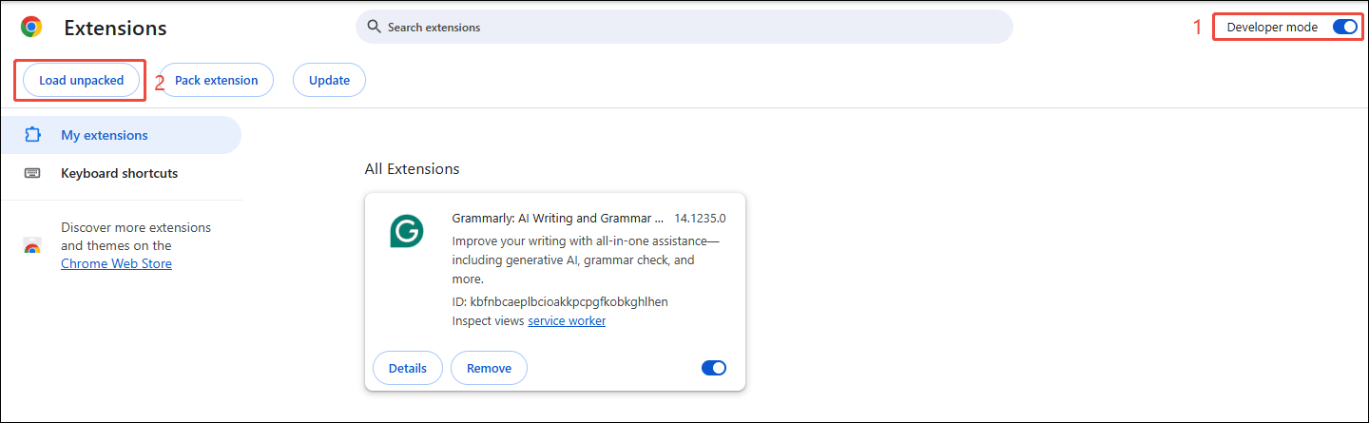The width and height of the screenshot is (1369, 423).
Task: Disable the Grammarly extension toggle
Action: point(713,368)
